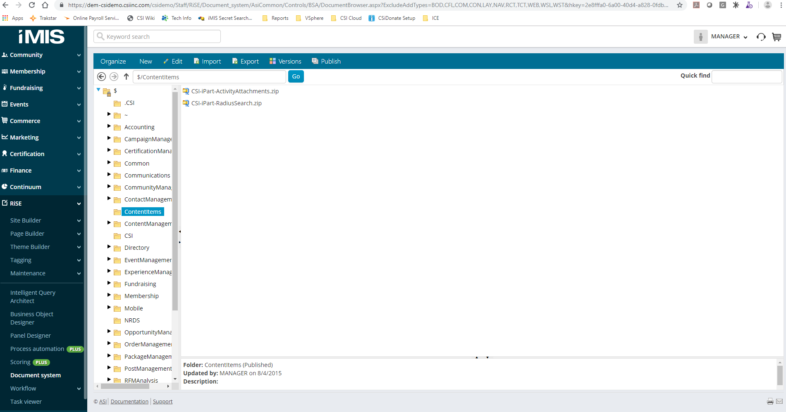Click the headset support icon

[x=761, y=37]
